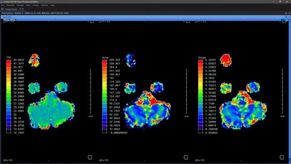Close the Perfusion study panel
The image size is (291, 164).
pos(289,13)
